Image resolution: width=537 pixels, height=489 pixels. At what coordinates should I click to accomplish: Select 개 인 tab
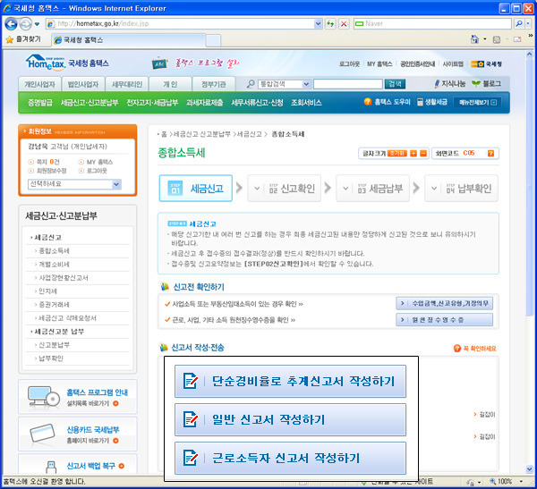tap(170, 84)
